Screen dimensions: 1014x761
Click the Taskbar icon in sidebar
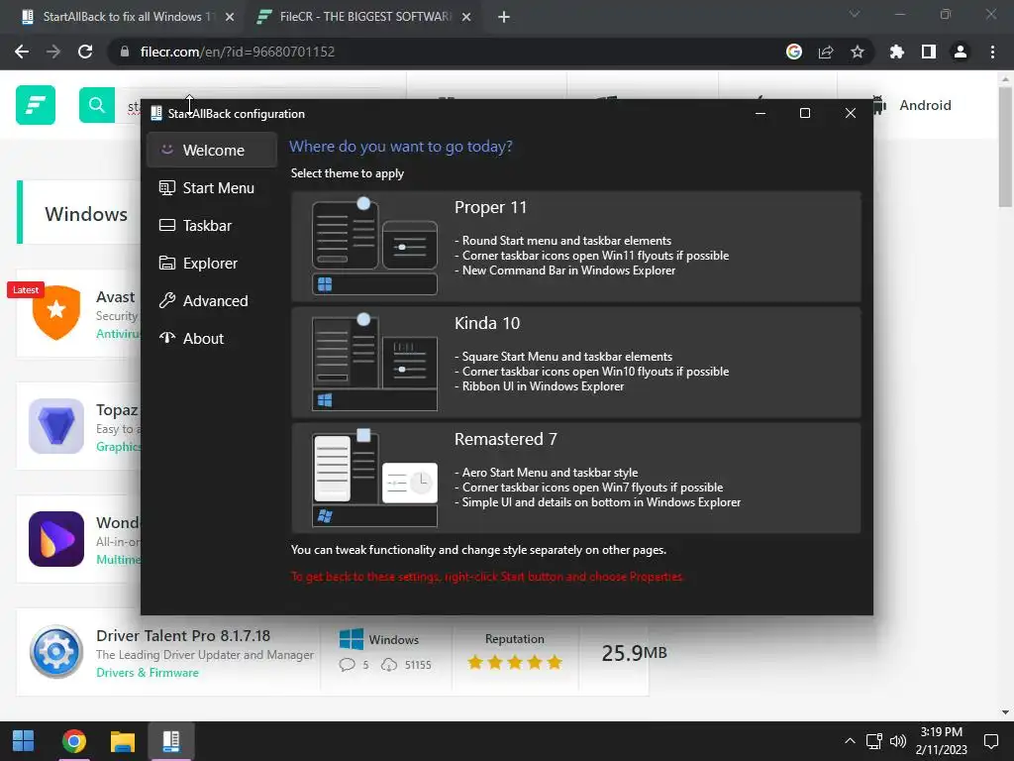click(166, 225)
